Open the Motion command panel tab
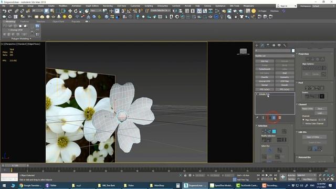This screenshot has width=336, height=189. (x=274, y=45)
